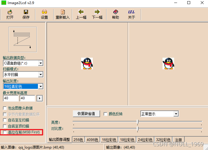Switch to the 16位彩色 tab
The image size is (208, 150).
(109, 140)
